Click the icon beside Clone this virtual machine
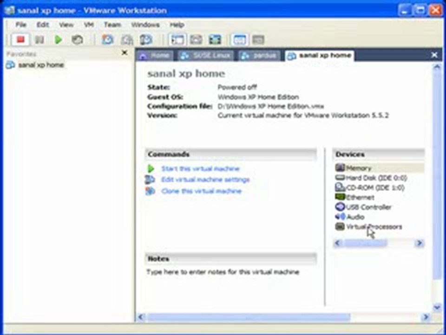The image size is (446, 335). [150, 191]
